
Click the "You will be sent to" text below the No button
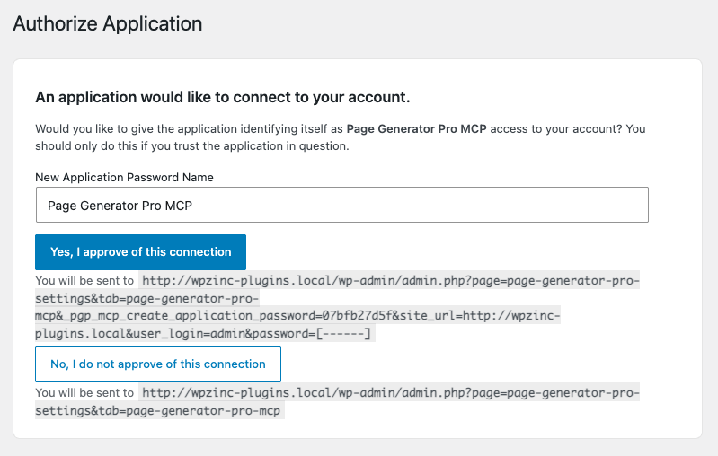pos(84,393)
